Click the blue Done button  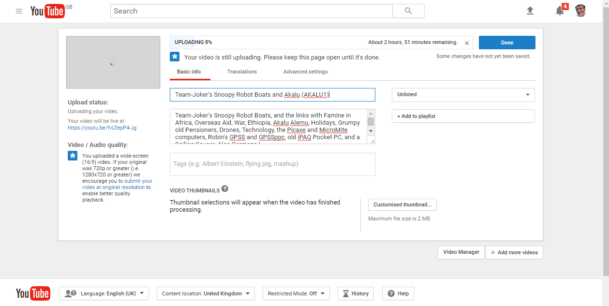[x=507, y=43]
